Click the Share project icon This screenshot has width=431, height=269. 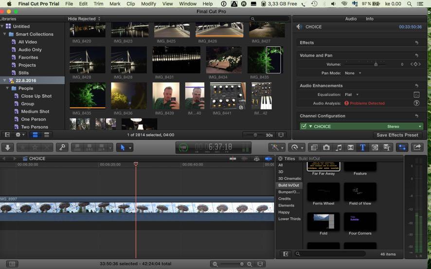(417, 147)
